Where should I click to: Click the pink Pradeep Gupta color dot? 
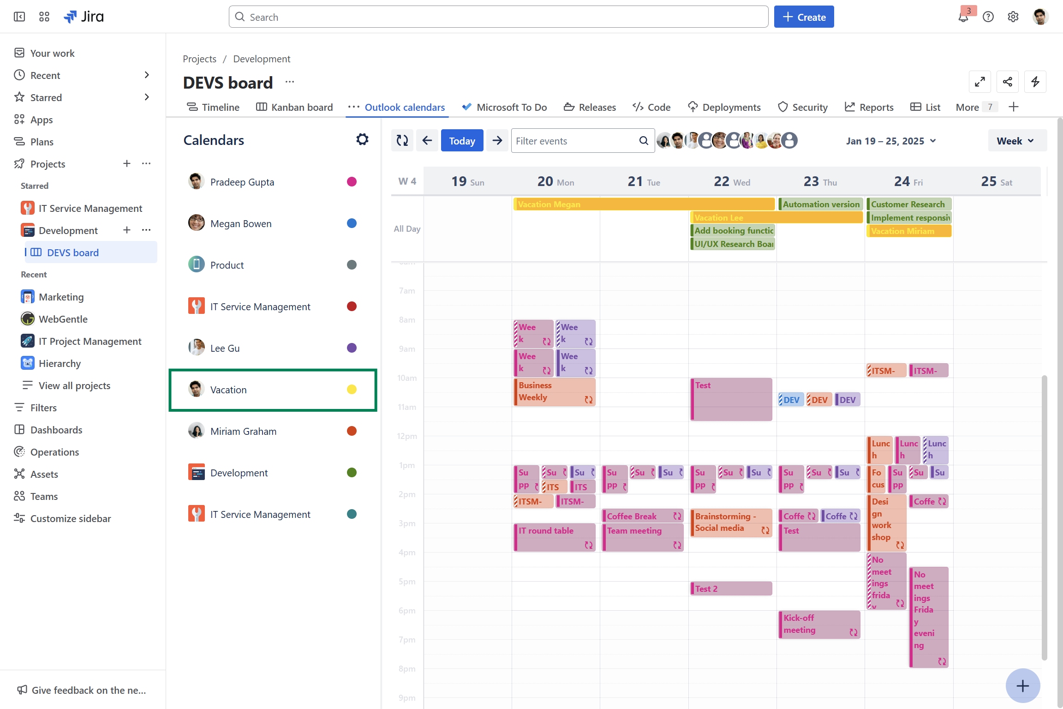[352, 182]
